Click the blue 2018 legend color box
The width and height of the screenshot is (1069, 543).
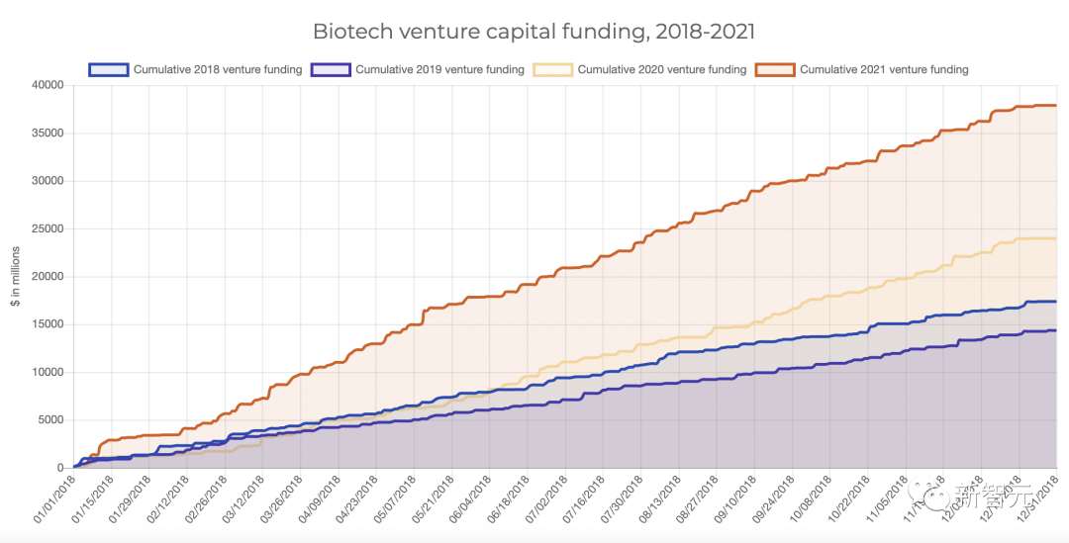pyautogui.click(x=109, y=69)
